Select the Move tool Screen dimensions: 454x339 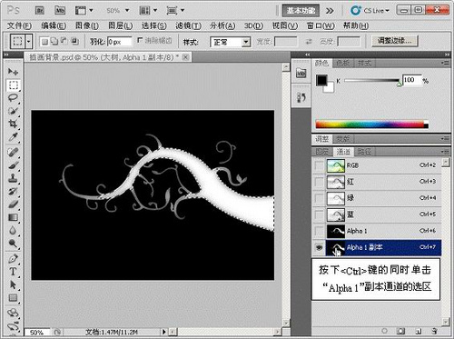13,72
